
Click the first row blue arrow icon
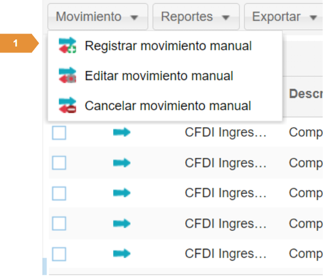click(x=121, y=132)
